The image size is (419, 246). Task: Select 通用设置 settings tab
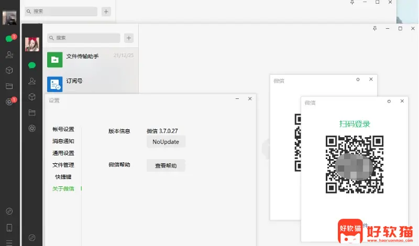click(x=63, y=153)
